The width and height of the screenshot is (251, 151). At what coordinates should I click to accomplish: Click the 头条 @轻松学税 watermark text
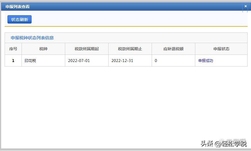[223, 143]
